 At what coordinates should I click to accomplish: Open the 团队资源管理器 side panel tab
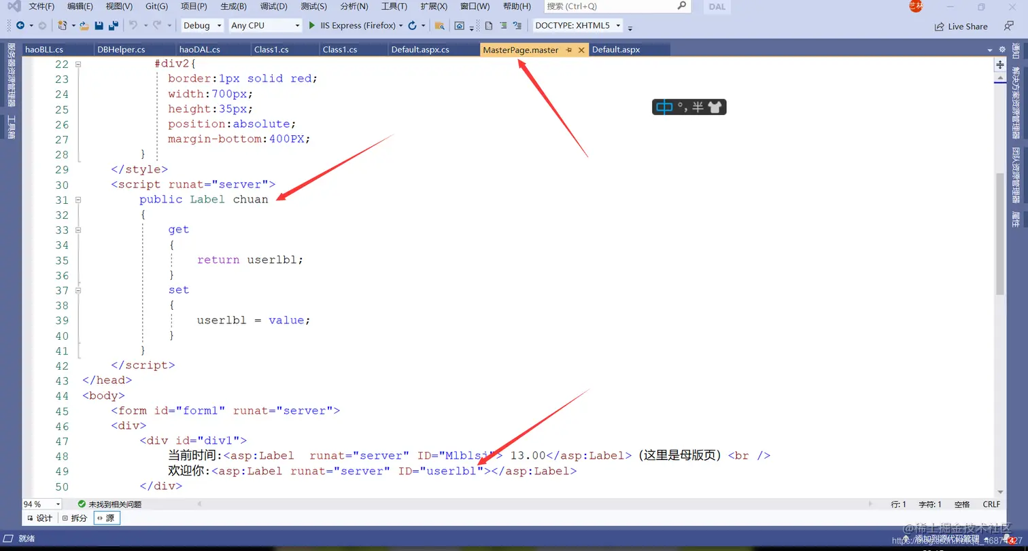[x=1016, y=175]
